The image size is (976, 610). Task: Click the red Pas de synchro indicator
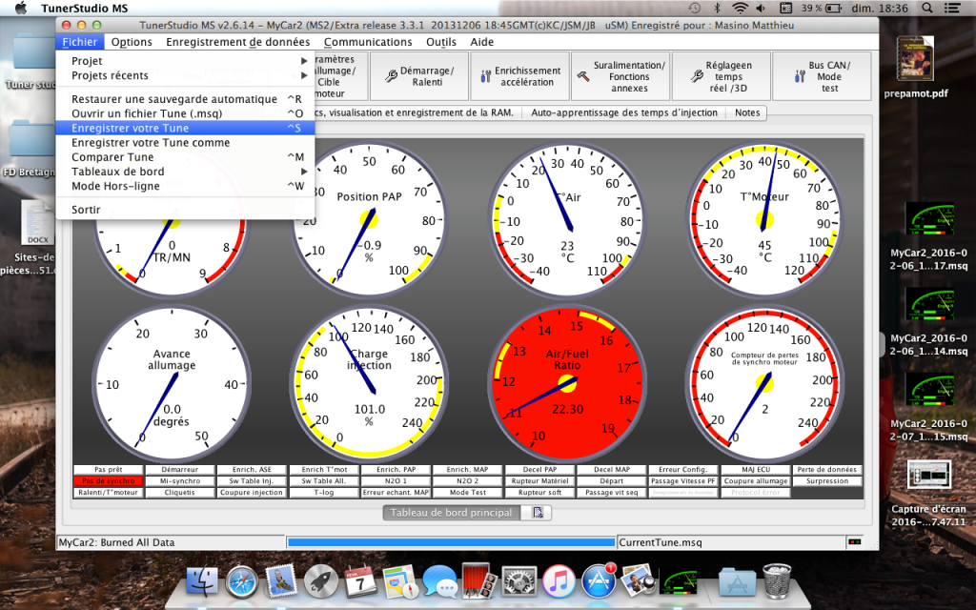(109, 481)
